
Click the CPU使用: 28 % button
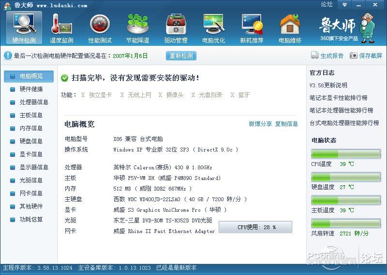pos(255,227)
